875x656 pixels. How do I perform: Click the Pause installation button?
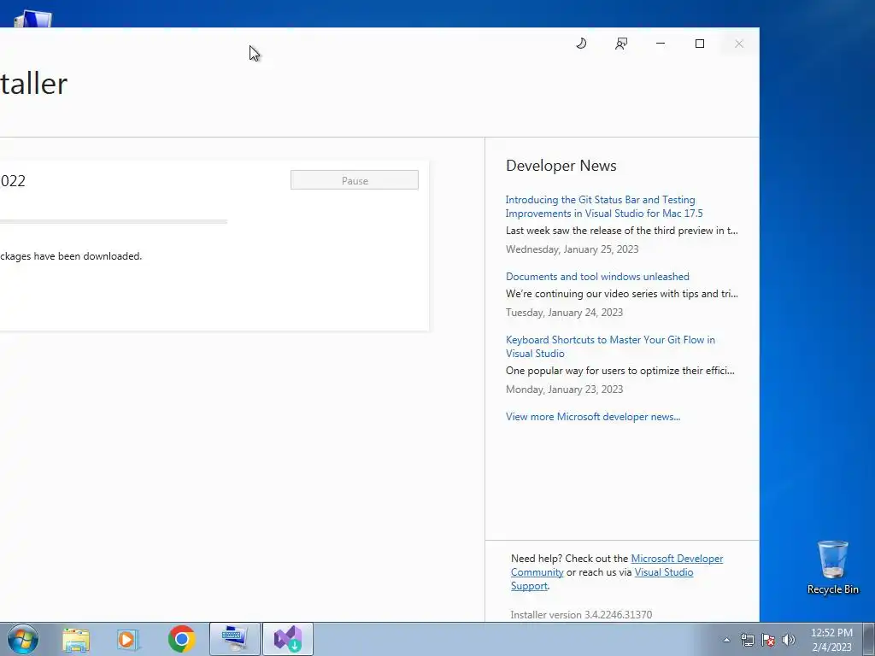coord(355,180)
